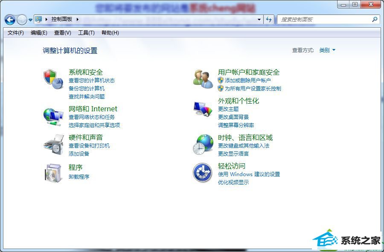Click 查看网络状态和任务 link
Screen dimensions: 384x252
[x=92, y=117]
